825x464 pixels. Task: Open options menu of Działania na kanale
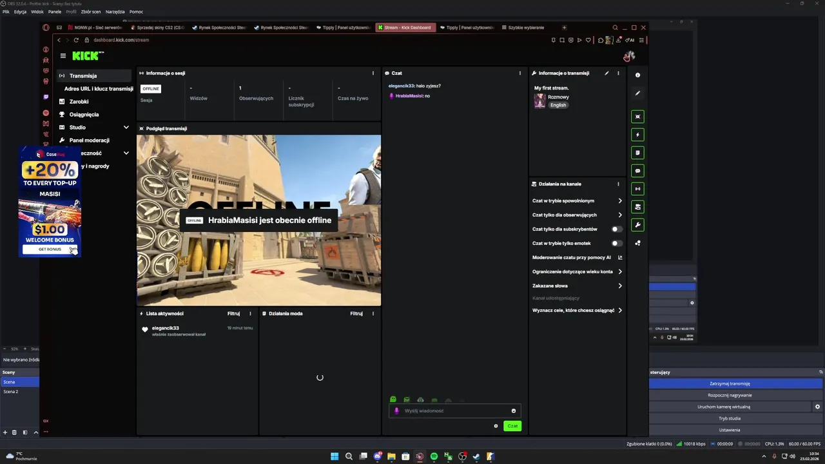point(618,184)
